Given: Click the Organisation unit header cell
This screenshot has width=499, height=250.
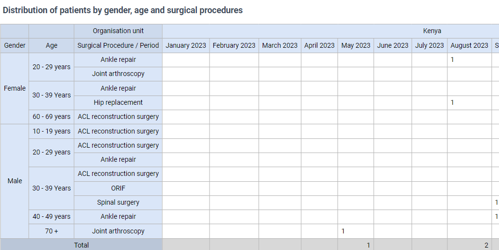Looking at the screenshot, I should pyautogui.click(x=118, y=31).
